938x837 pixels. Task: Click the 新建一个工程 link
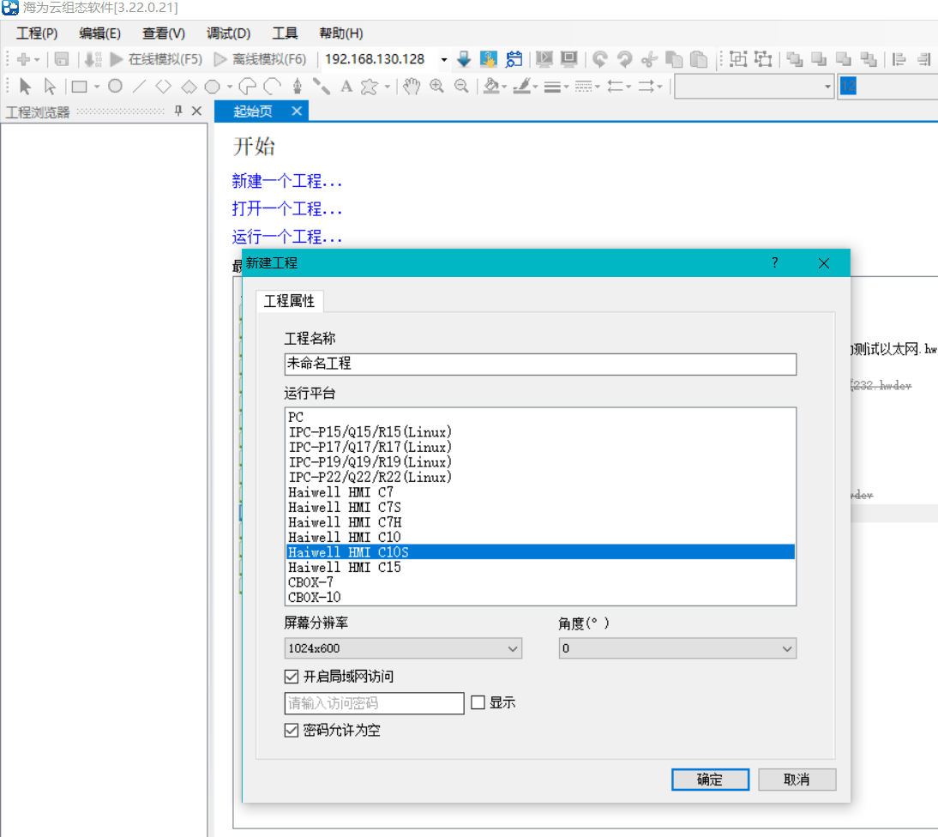click(287, 181)
